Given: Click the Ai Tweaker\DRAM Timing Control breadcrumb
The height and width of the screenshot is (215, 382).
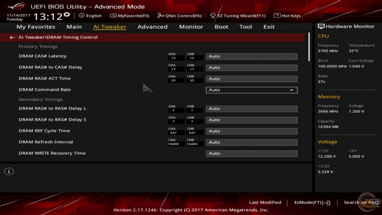Looking at the screenshot, I should pyautogui.click(x=58, y=37).
